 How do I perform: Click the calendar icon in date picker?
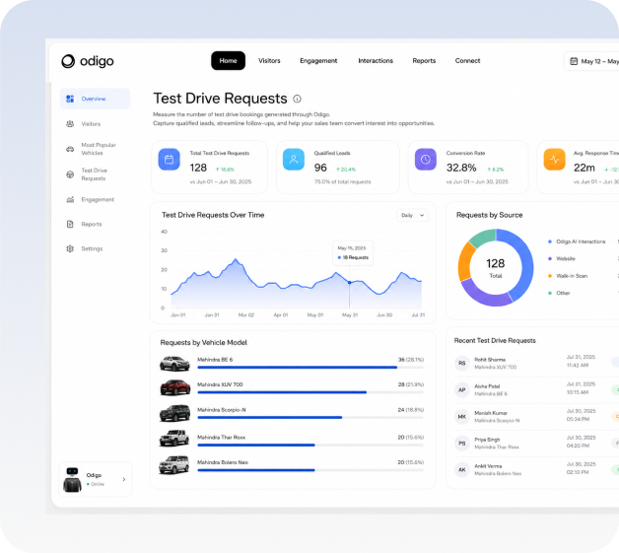(574, 61)
